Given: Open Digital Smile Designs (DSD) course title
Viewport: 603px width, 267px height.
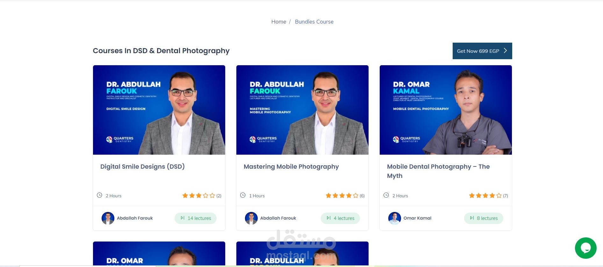Looking at the screenshot, I should tap(142, 166).
